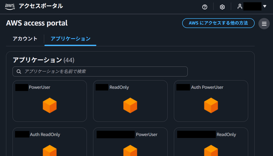Image resolution: width=273 pixels, height=156 pixels.
Task: Open the Auth PowerUser application label
Action: (207, 87)
